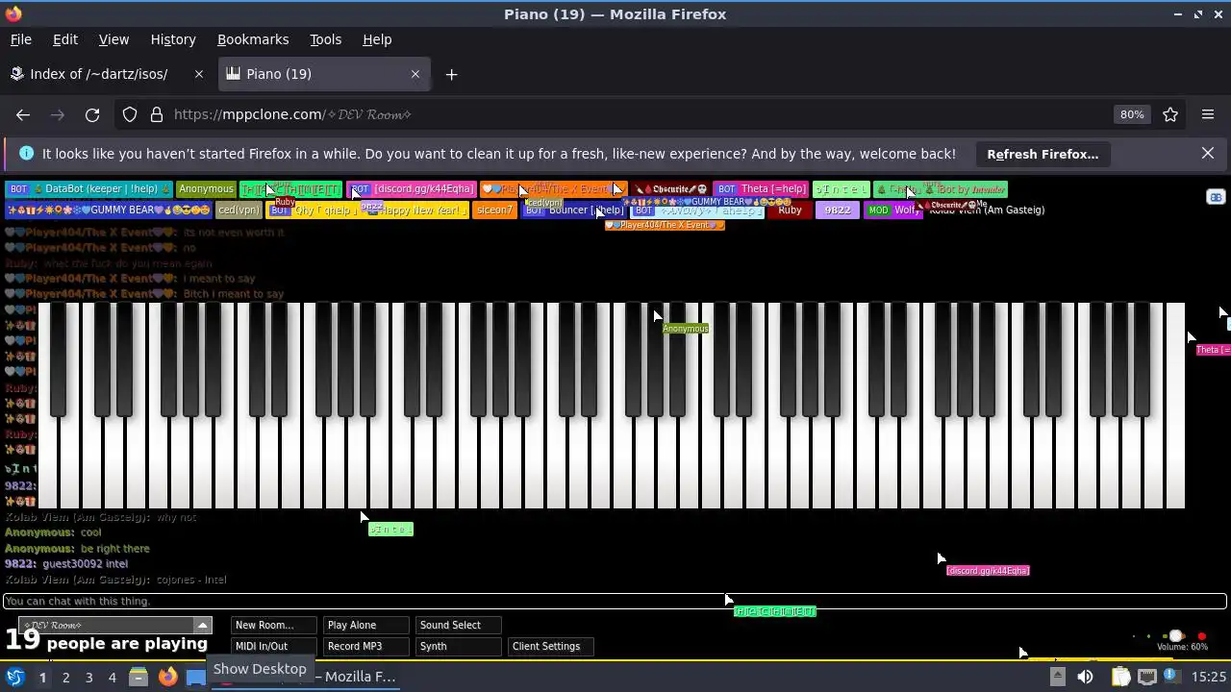Screen dimensions: 1231x692
Task: Open the Sound Select panel
Action: click(458, 626)
